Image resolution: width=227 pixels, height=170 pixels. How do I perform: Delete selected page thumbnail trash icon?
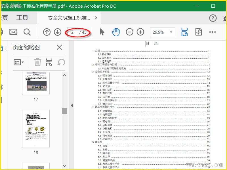(x=37, y=62)
